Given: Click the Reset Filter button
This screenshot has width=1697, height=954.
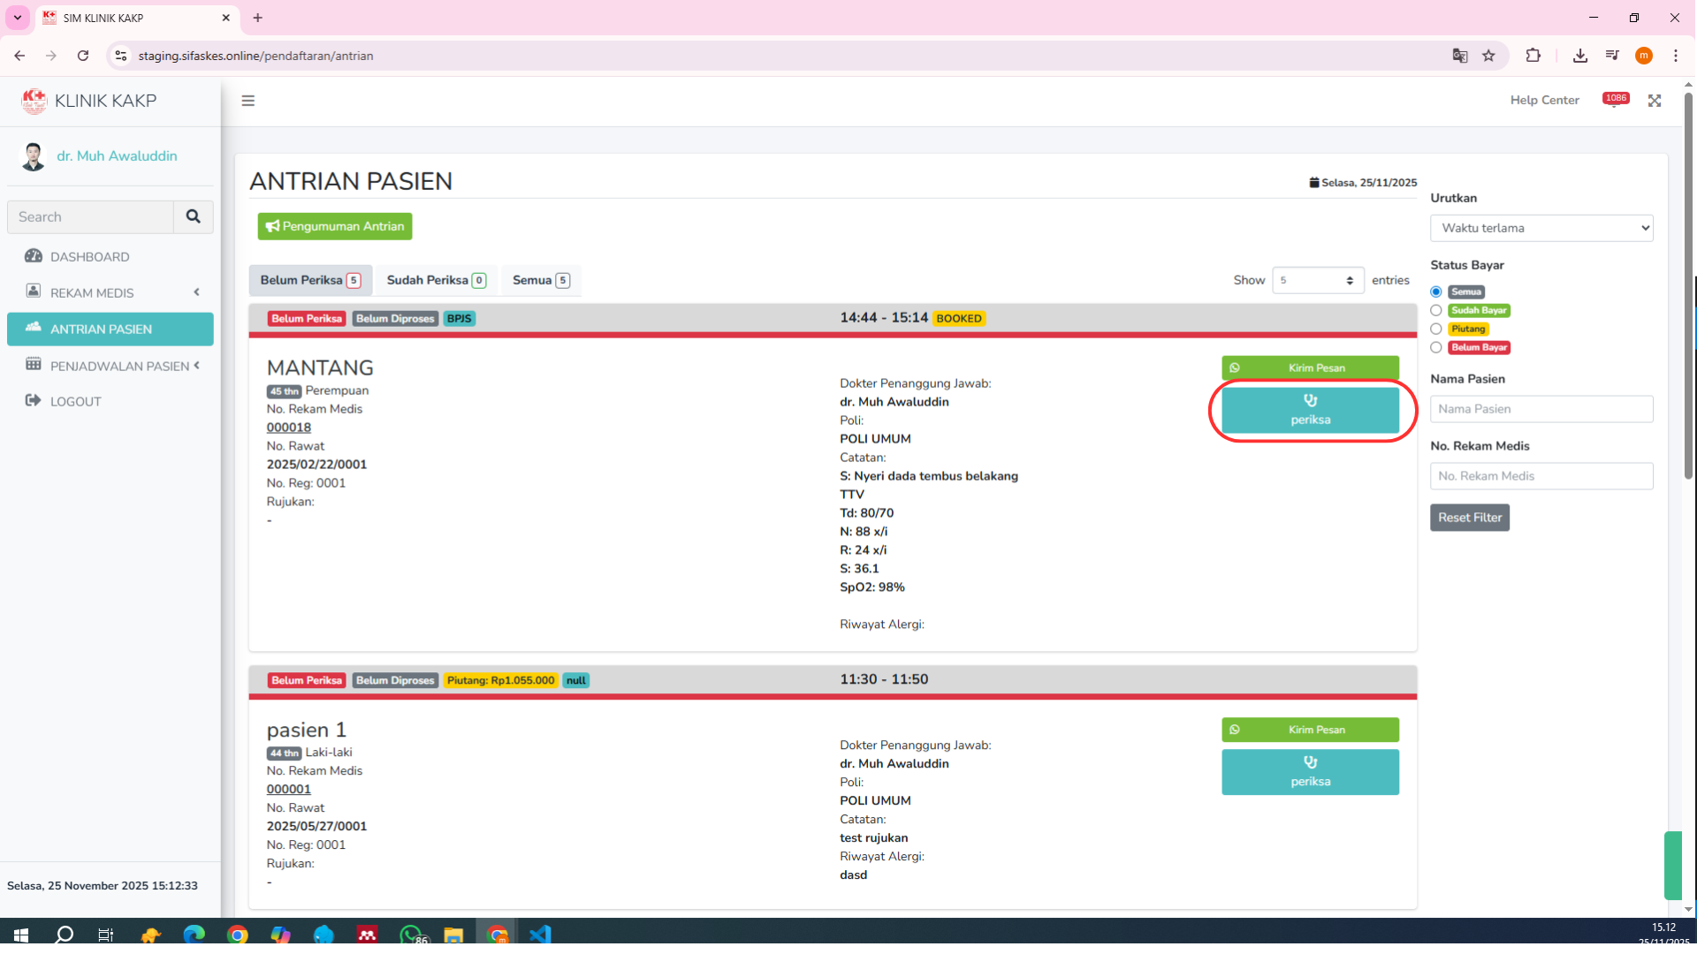Looking at the screenshot, I should point(1469,518).
